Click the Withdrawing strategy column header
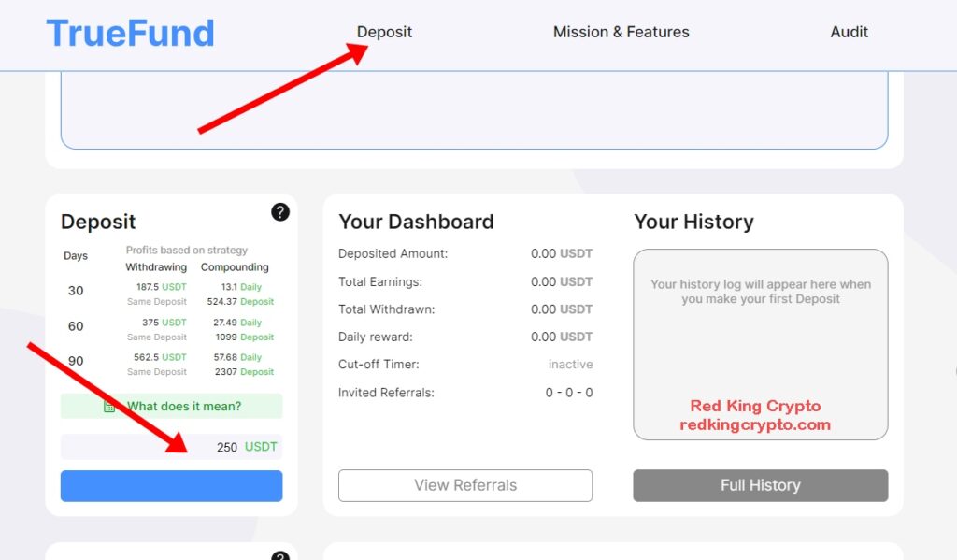Screen dimensions: 957x560 tap(156, 266)
